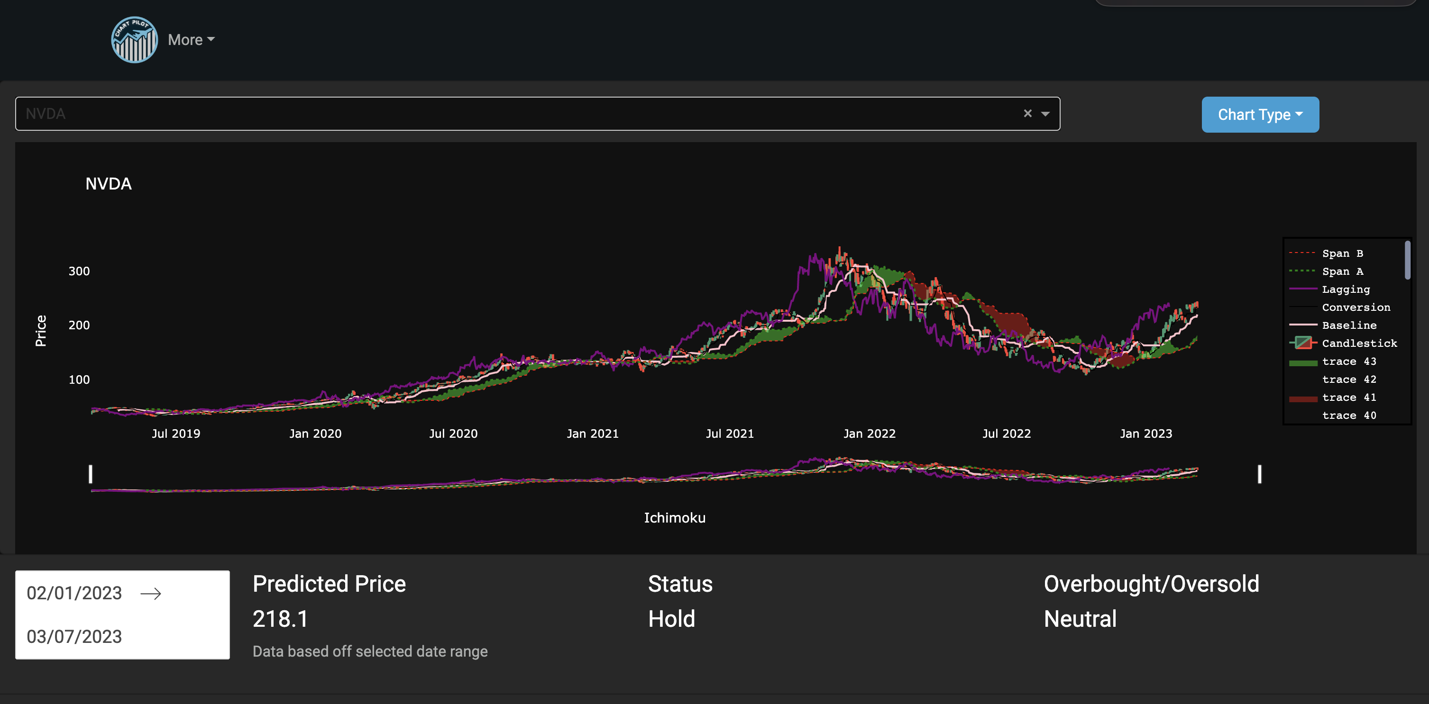Click the dark red trace 41 swatch
1429x704 pixels.
(1303, 399)
